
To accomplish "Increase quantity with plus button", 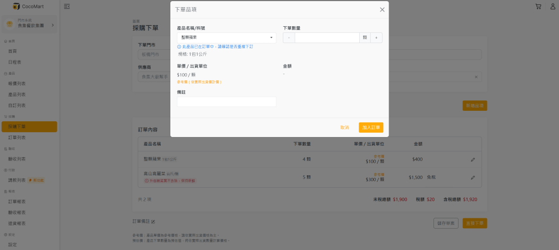I will [x=376, y=38].
